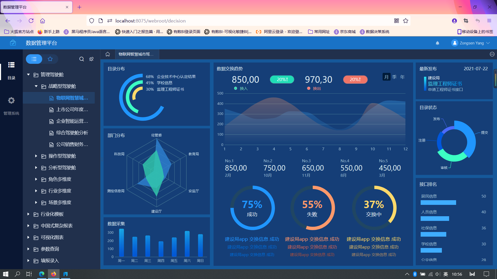Expand the 中国式复杂报表 folder
497x279 pixels.
tap(28, 226)
